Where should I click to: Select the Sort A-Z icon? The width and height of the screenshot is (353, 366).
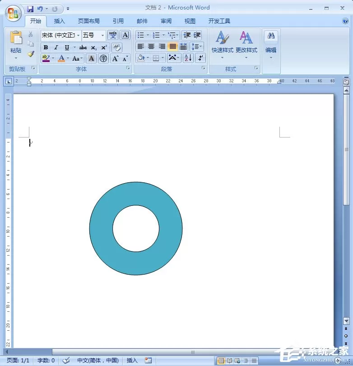188,57
